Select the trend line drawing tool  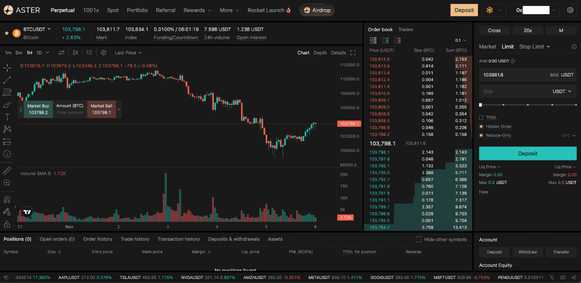(x=7, y=79)
